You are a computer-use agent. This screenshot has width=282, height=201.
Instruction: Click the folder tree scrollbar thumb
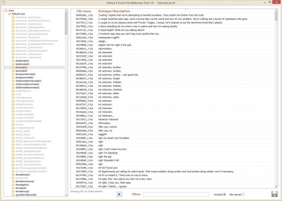[66, 23]
